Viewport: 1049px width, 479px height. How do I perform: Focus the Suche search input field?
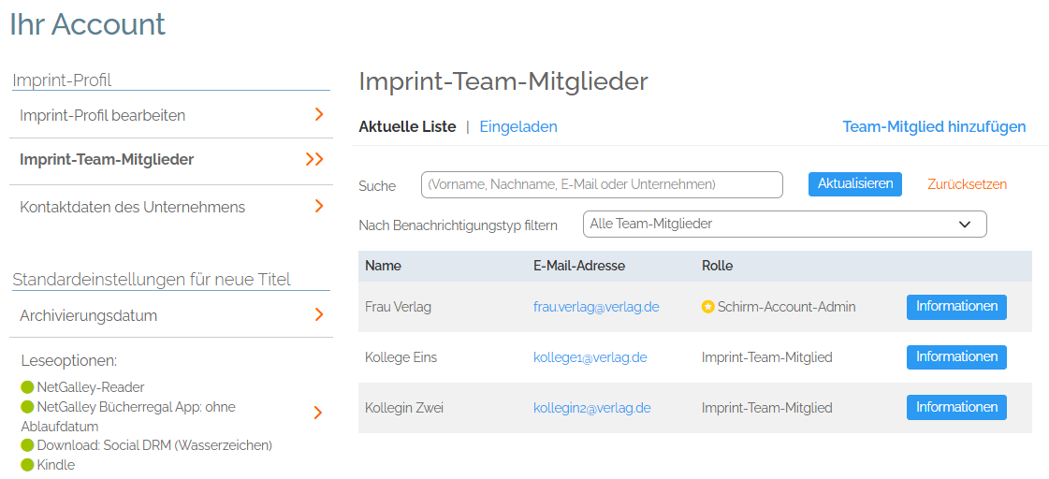[602, 184]
